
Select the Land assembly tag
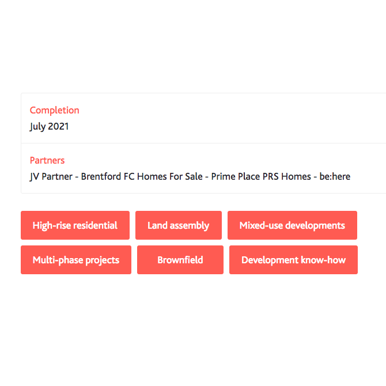click(178, 225)
